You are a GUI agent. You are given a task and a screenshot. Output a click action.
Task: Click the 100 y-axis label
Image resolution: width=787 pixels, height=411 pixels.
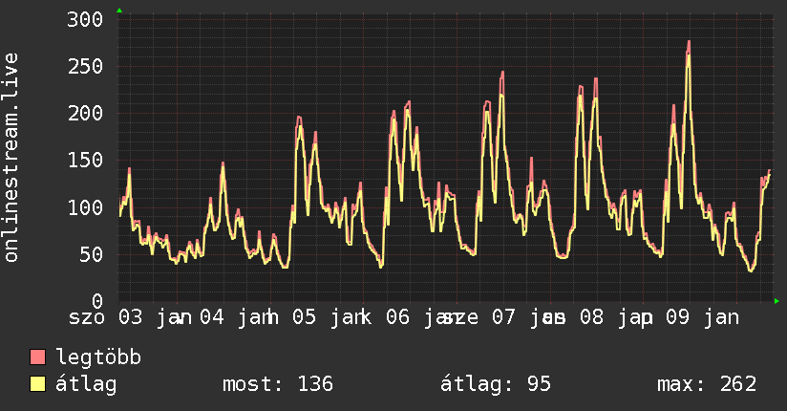click(85, 207)
